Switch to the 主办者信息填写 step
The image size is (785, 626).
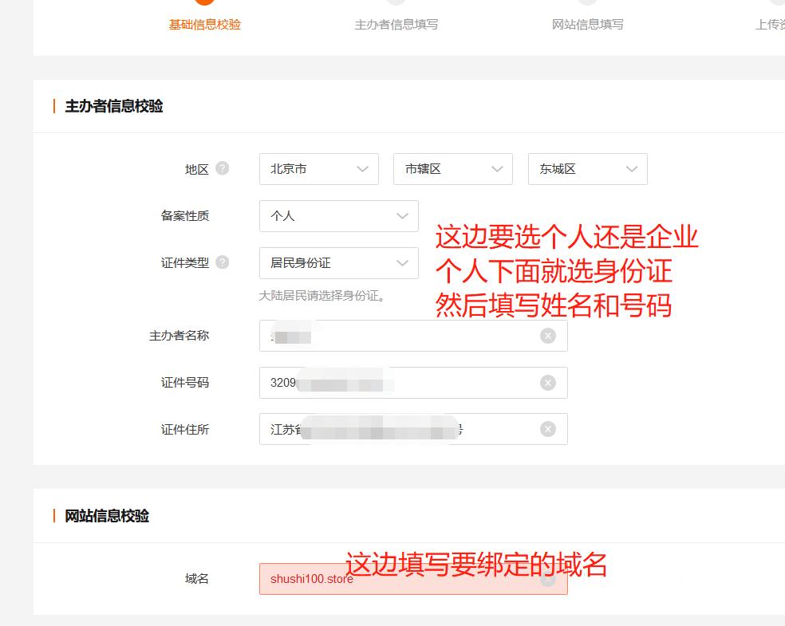(x=396, y=24)
